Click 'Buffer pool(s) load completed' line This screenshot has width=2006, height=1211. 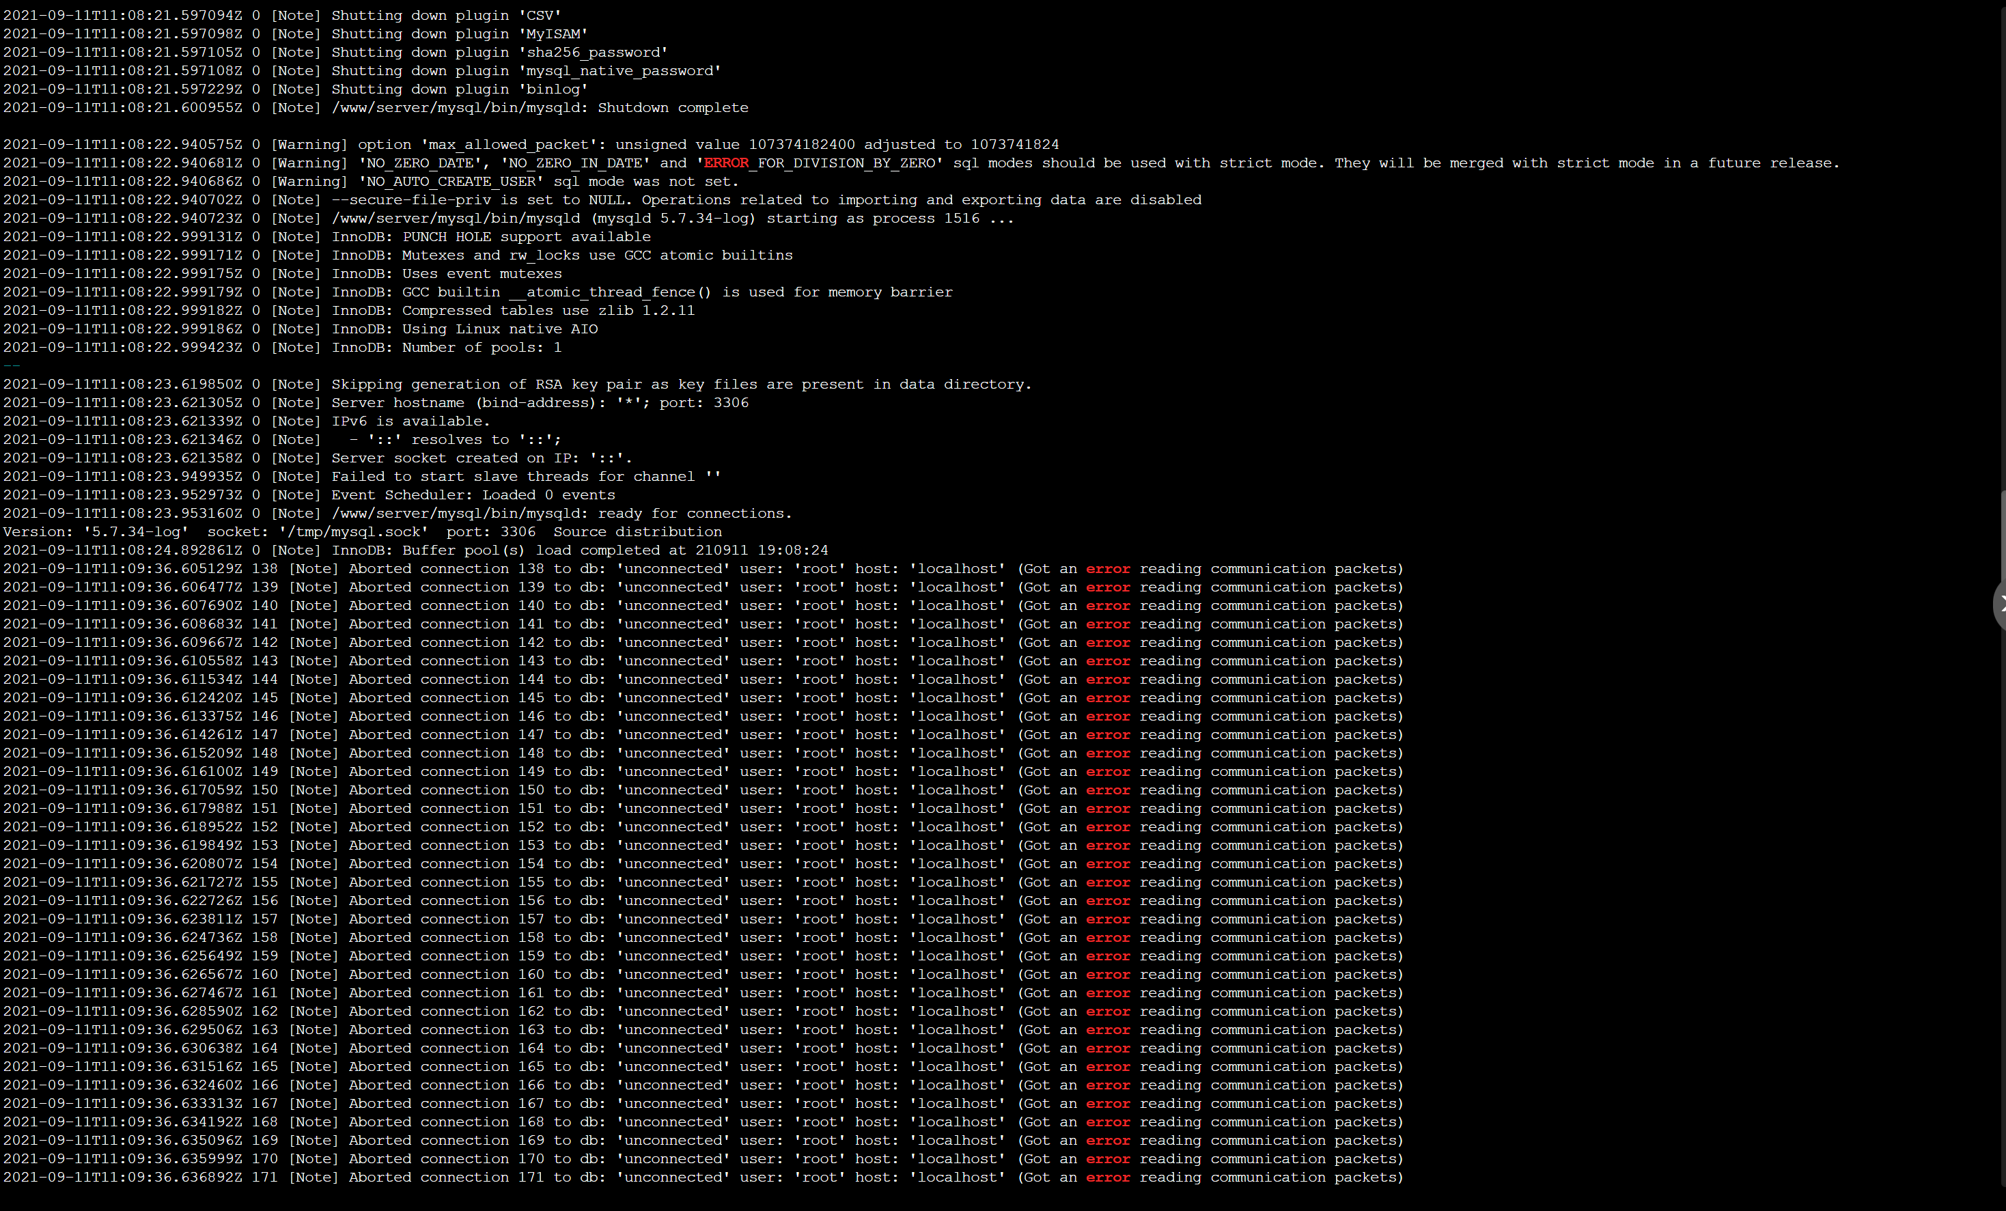coord(415,551)
